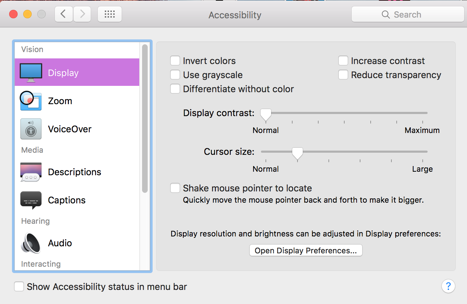Open the Zoom magnifier icon
Image resolution: width=467 pixels, height=304 pixels.
31,101
